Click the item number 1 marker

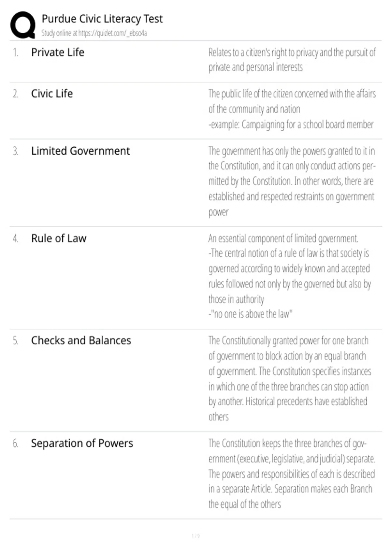(x=16, y=52)
